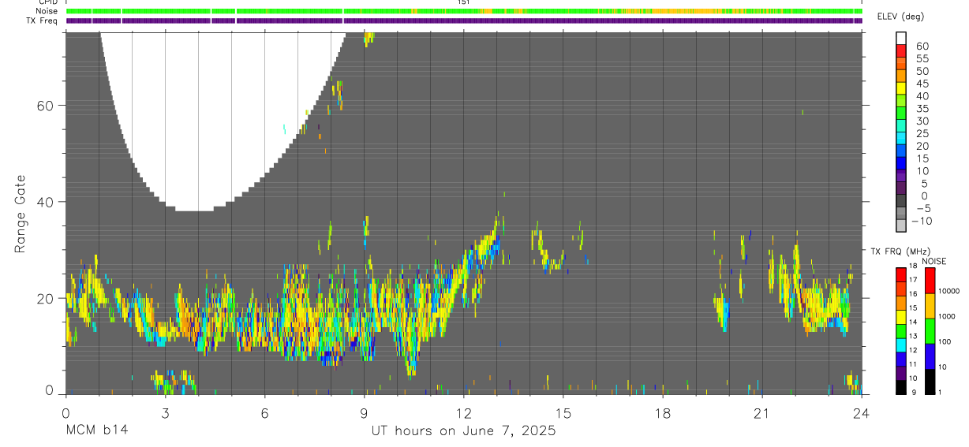Screen dimensions: 969x447
Task: Click the "-10" label on the ELEV colorbar
Action: coord(920,222)
